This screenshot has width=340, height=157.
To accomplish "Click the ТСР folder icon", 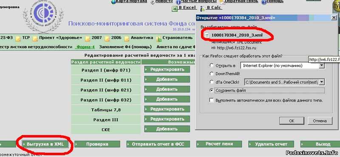I will 18,39.
